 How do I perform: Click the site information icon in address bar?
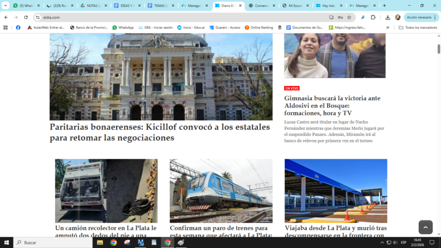[38, 17]
